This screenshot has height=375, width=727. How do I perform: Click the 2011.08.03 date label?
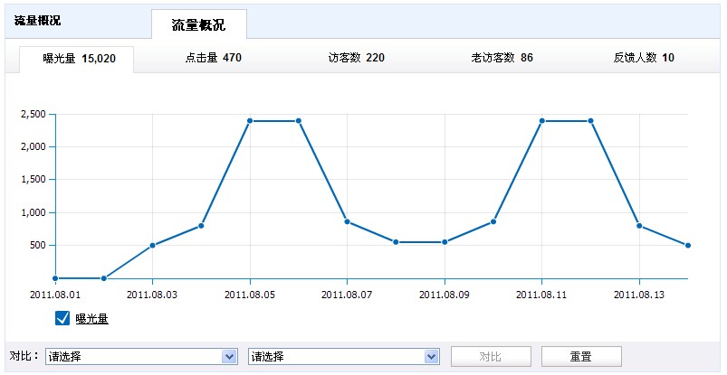point(152,295)
